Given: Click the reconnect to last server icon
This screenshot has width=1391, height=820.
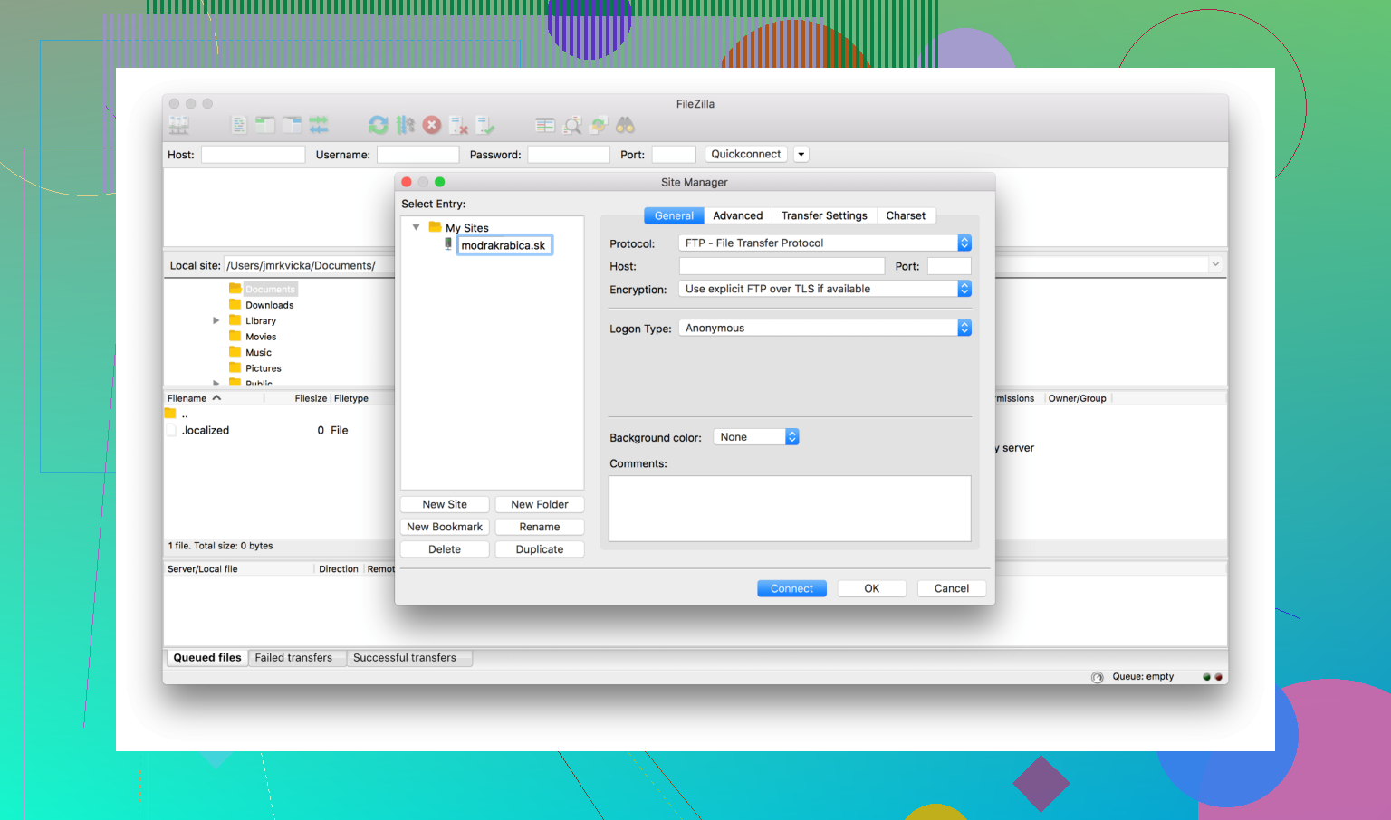Looking at the screenshot, I should (x=486, y=126).
